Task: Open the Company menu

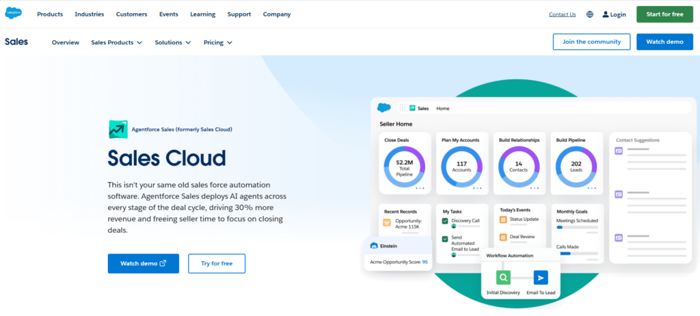Action: coord(277,14)
